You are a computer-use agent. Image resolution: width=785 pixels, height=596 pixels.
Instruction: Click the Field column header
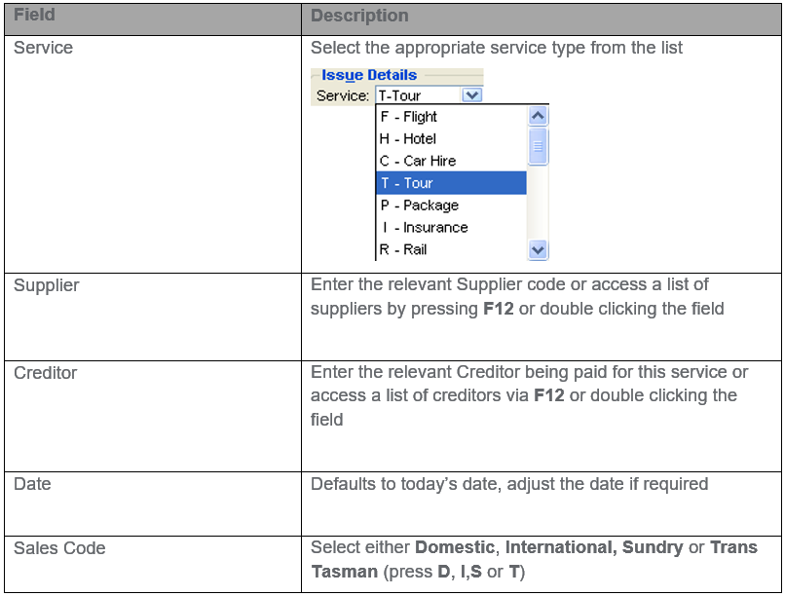(x=34, y=16)
